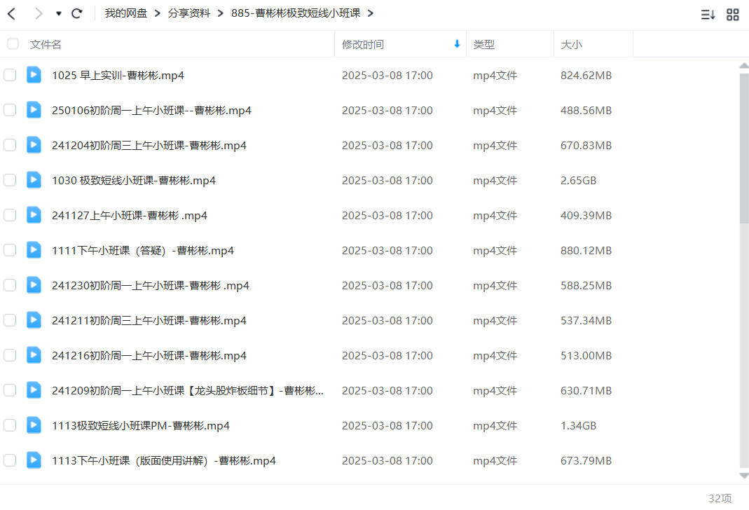Image resolution: width=749 pixels, height=510 pixels.
Task: Refresh the file list
Action: pyautogui.click(x=76, y=13)
